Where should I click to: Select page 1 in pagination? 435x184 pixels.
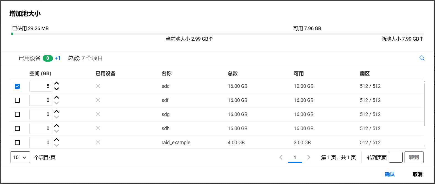point(295,157)
